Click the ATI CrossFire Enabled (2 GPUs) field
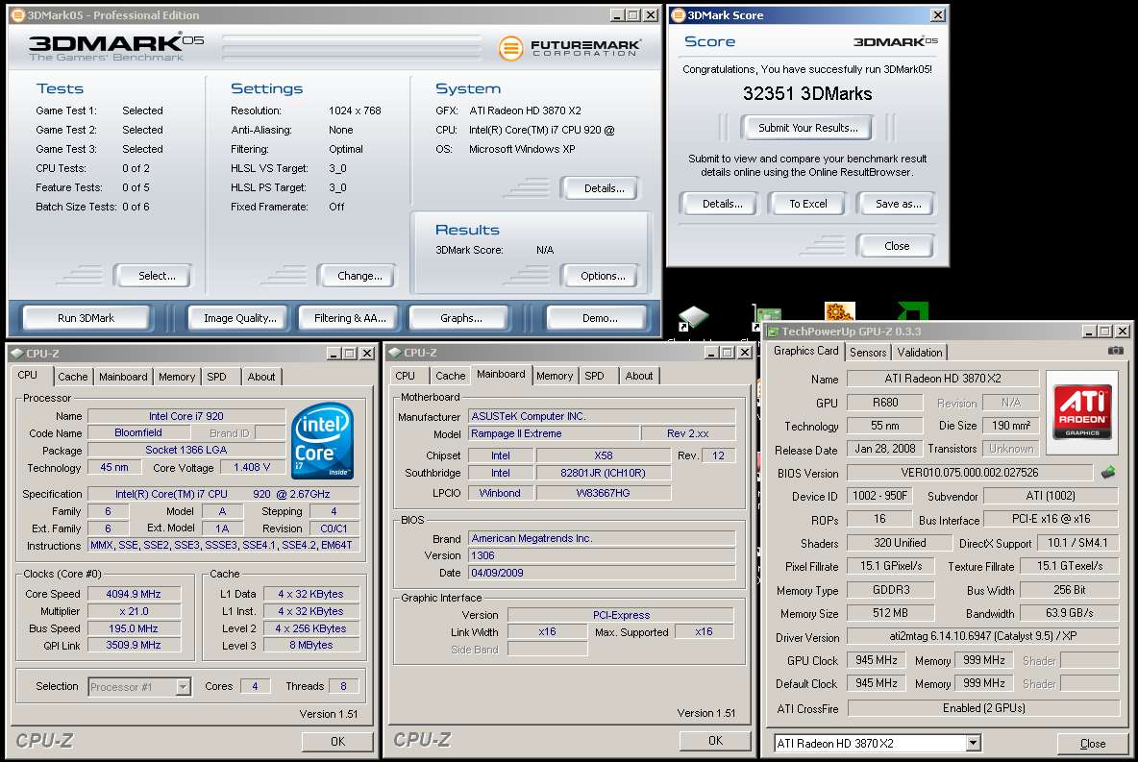This screenshot has width=1138, height=762. click(983, 707)
